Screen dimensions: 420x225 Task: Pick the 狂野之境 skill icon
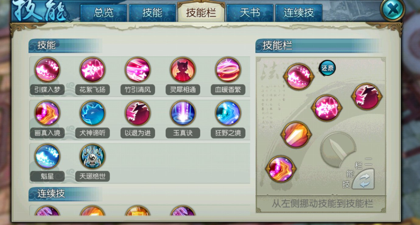pyautogui.click(x=228, y=113)
